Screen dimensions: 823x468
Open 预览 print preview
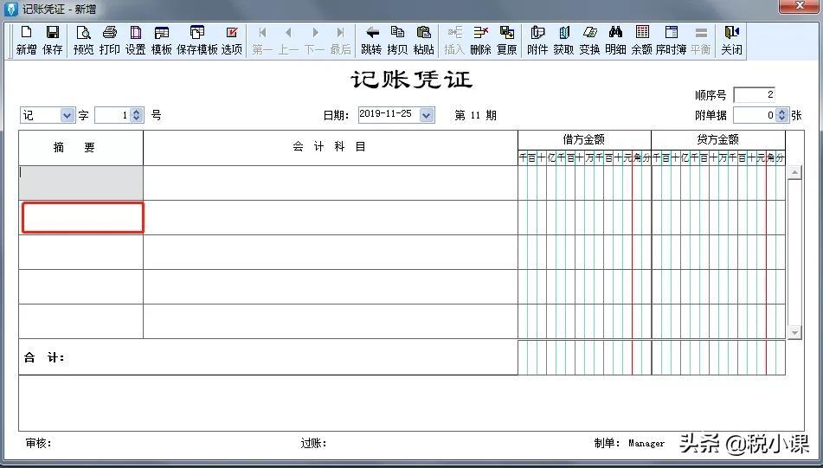click(x=83, y=40)
